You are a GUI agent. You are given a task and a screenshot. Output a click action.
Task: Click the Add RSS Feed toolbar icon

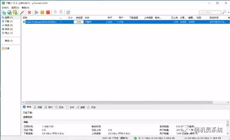click(x=15, y=13)
